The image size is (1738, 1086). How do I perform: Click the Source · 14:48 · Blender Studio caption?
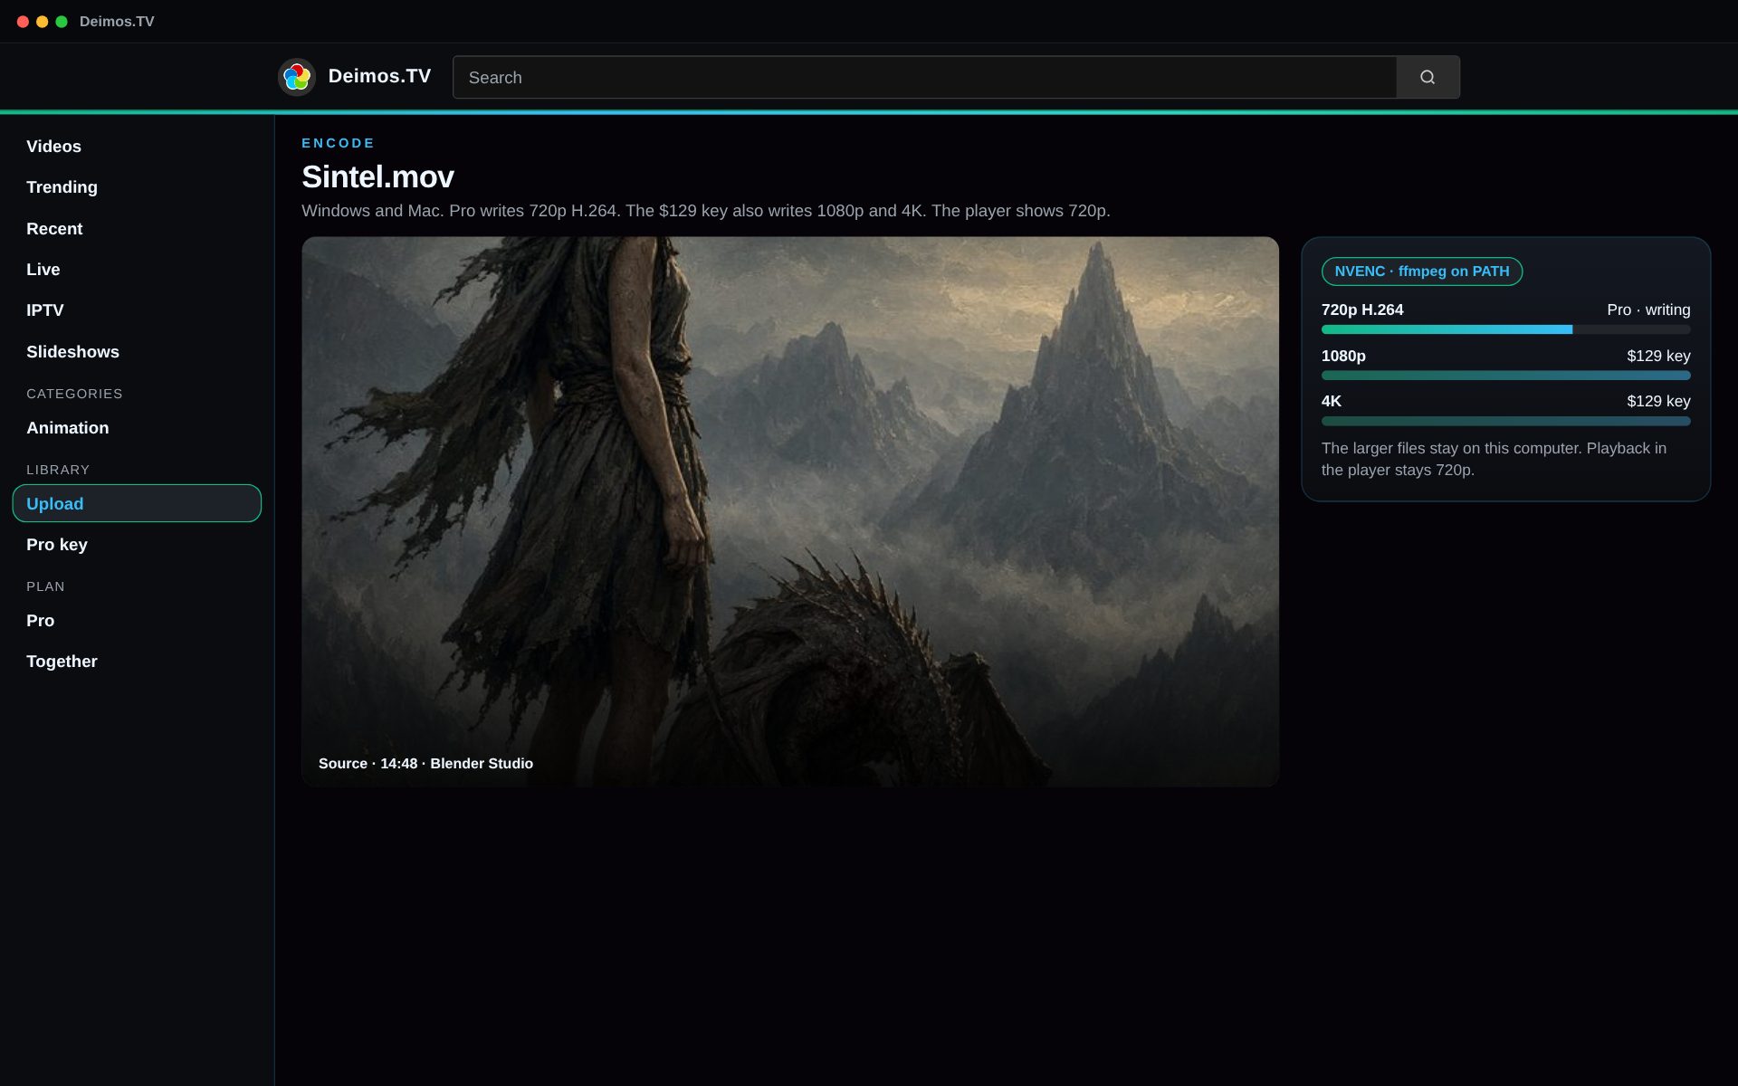pos(425,764)
